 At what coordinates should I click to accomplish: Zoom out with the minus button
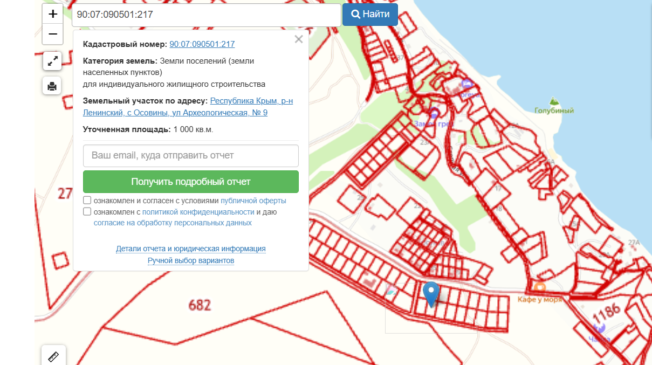tap(53, 34)
